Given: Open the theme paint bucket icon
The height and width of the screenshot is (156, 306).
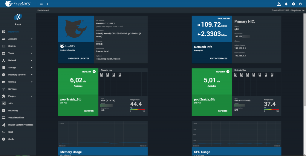Looking at the screenshot, I should pos(279,4).
